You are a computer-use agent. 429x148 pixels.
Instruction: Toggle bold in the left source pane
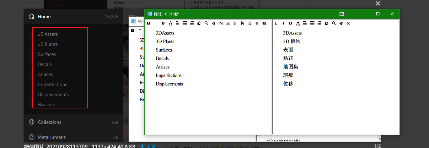[x=163, y=23]
